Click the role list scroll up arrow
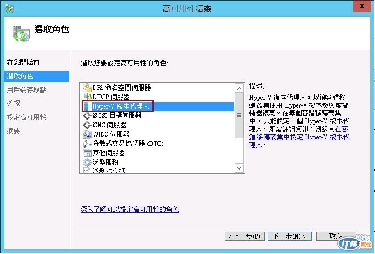 coord(239,89)
